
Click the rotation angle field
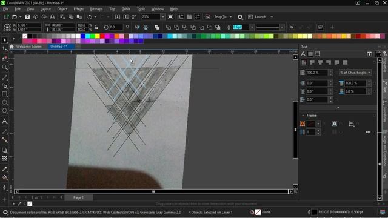[x=116, y=27]
